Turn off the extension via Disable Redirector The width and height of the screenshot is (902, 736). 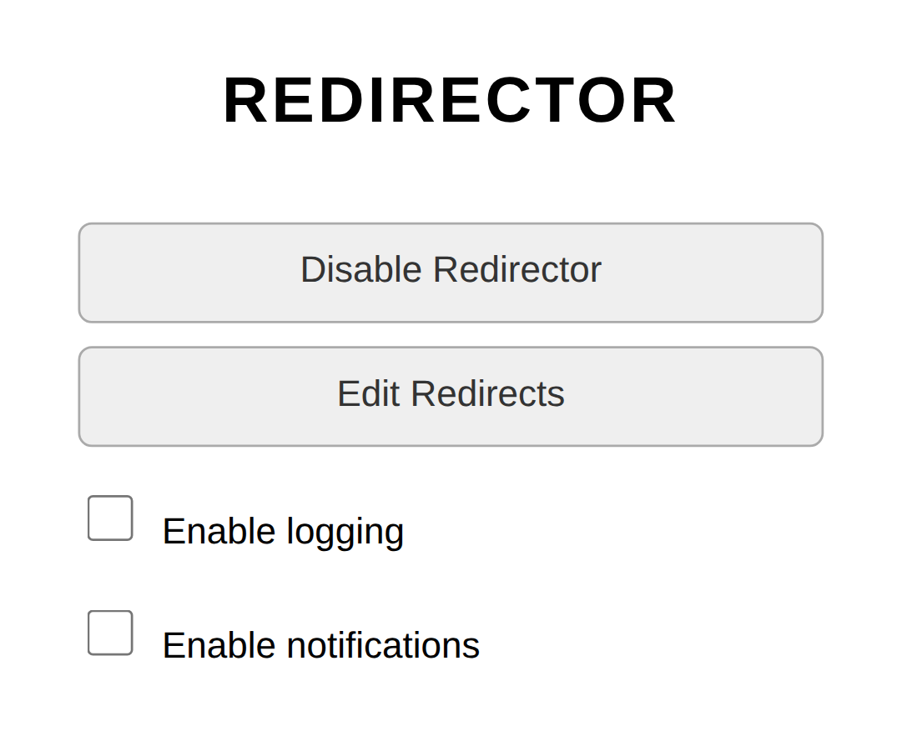[451, 272]
